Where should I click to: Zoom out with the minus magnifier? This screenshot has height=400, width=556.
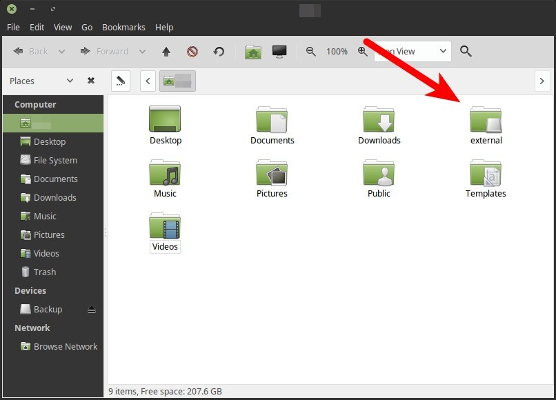[311, 52]
